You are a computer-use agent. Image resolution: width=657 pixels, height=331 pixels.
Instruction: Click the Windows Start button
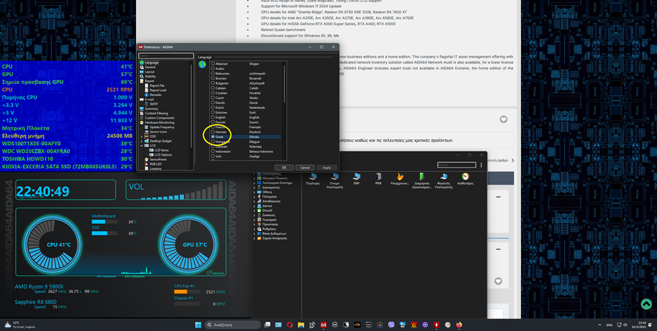pos(198,324)
